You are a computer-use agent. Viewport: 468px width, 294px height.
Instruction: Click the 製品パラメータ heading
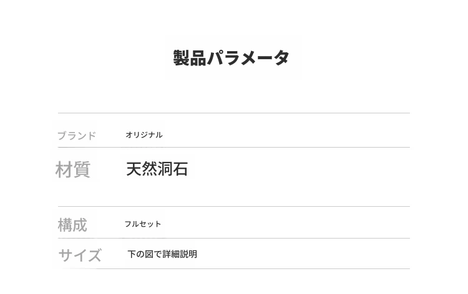click(232, 58)
